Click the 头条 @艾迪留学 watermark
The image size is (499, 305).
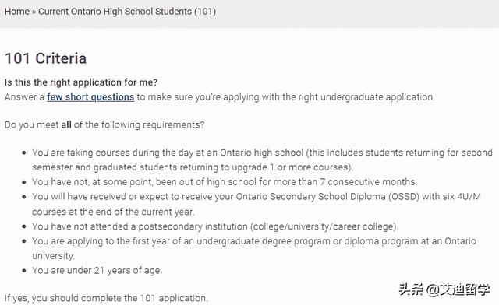tap(444, 289)
